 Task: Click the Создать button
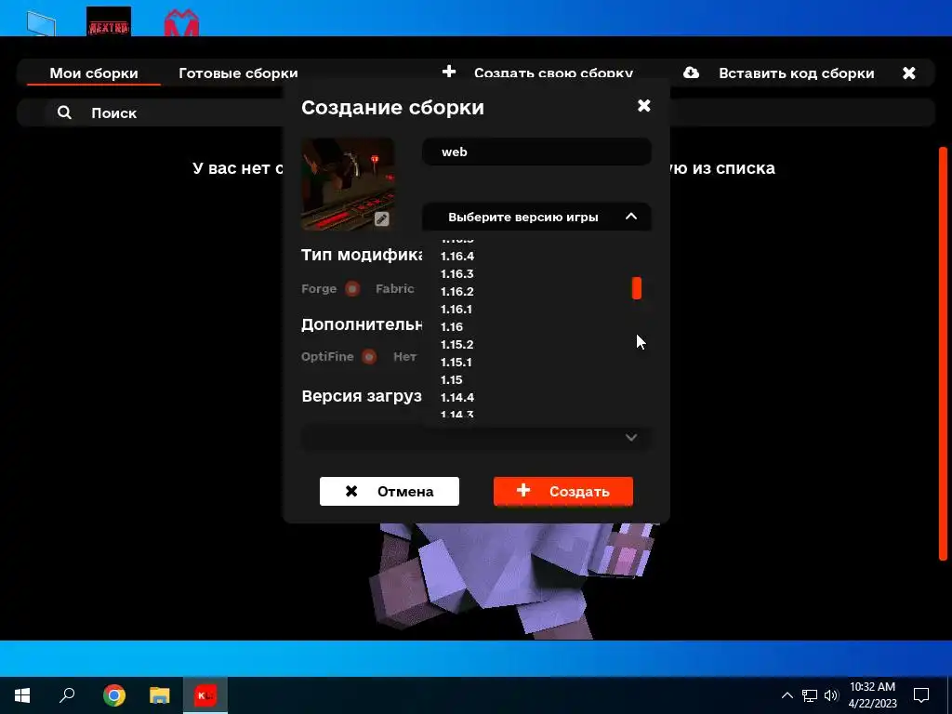(562, 491)
